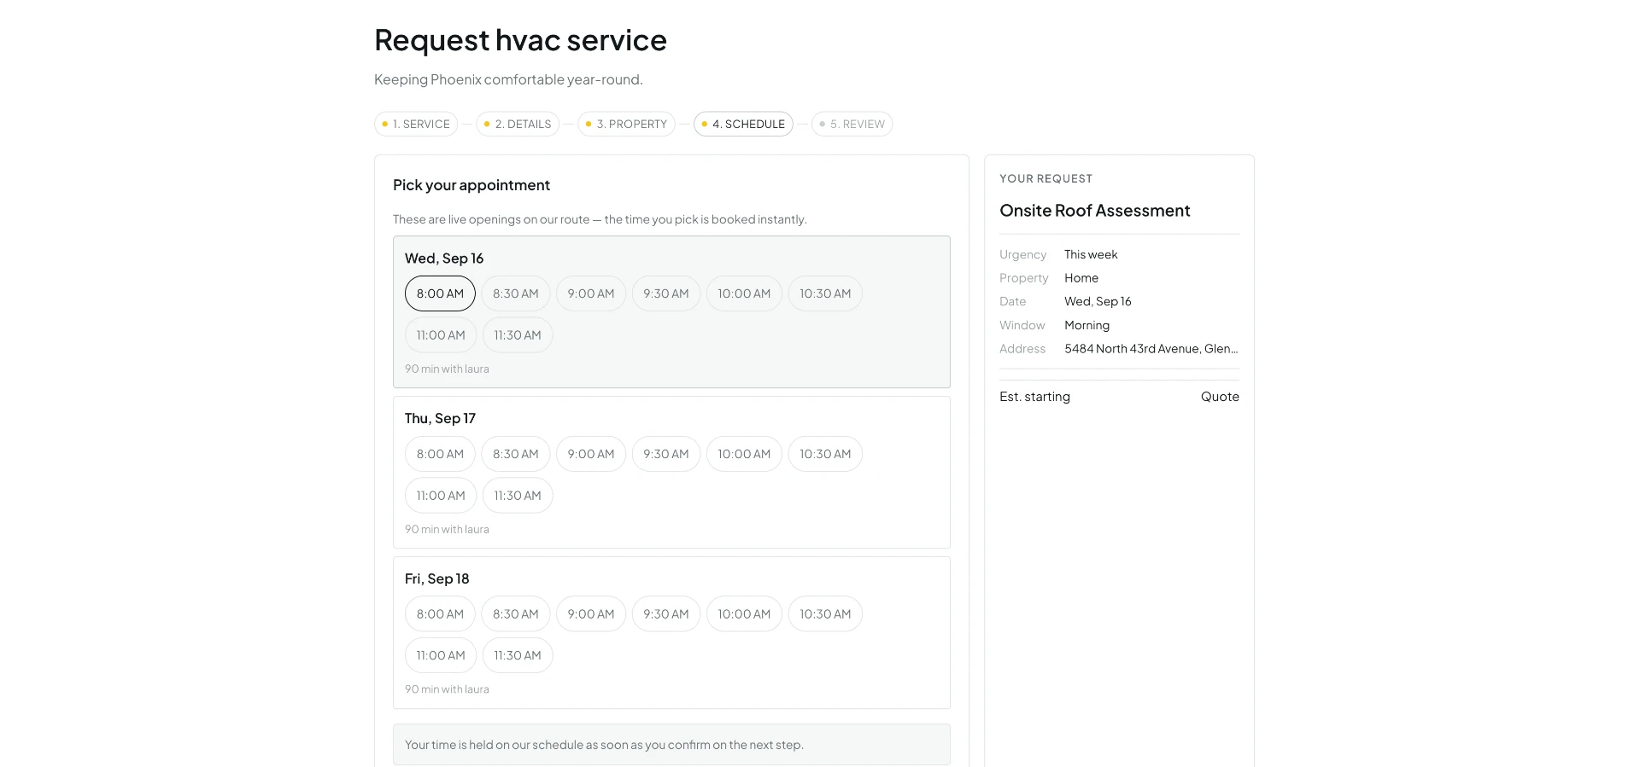Screen dimensions: 1640x767
Task: Choose 10:00 AM on Thu, Sep 17
Action: [x=744, y=454]
